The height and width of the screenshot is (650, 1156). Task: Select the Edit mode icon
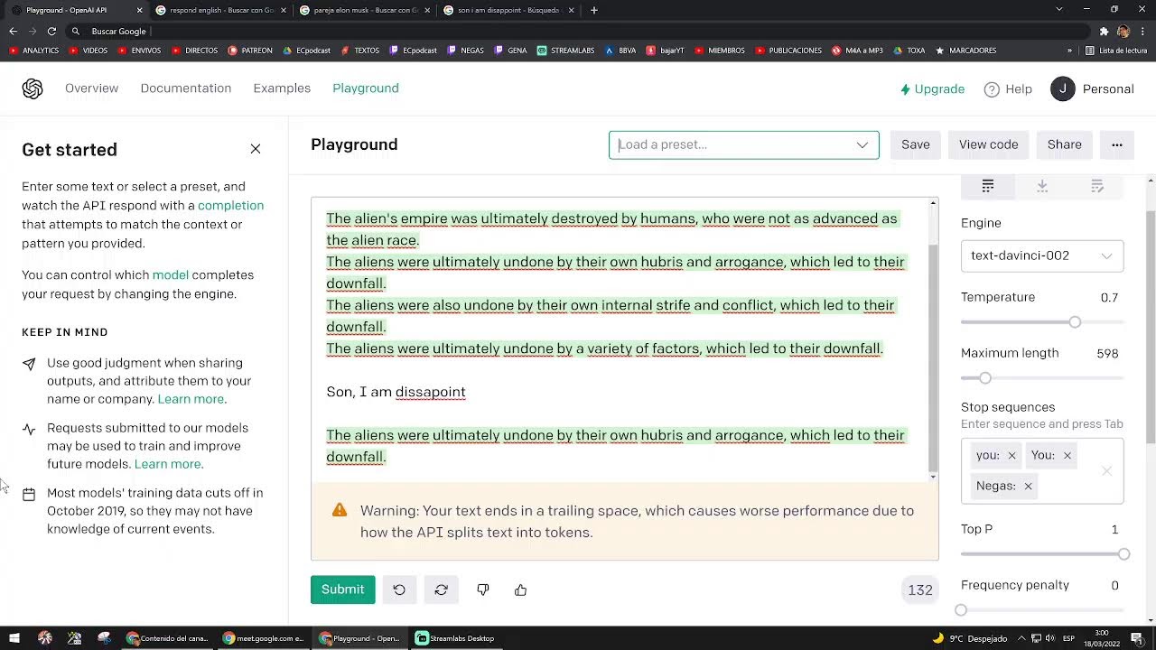(1097, 186)
